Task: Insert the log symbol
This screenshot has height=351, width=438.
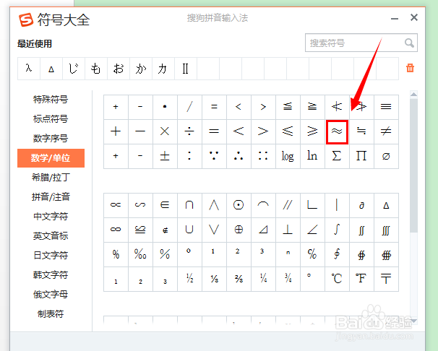Action: click(288, 156)
